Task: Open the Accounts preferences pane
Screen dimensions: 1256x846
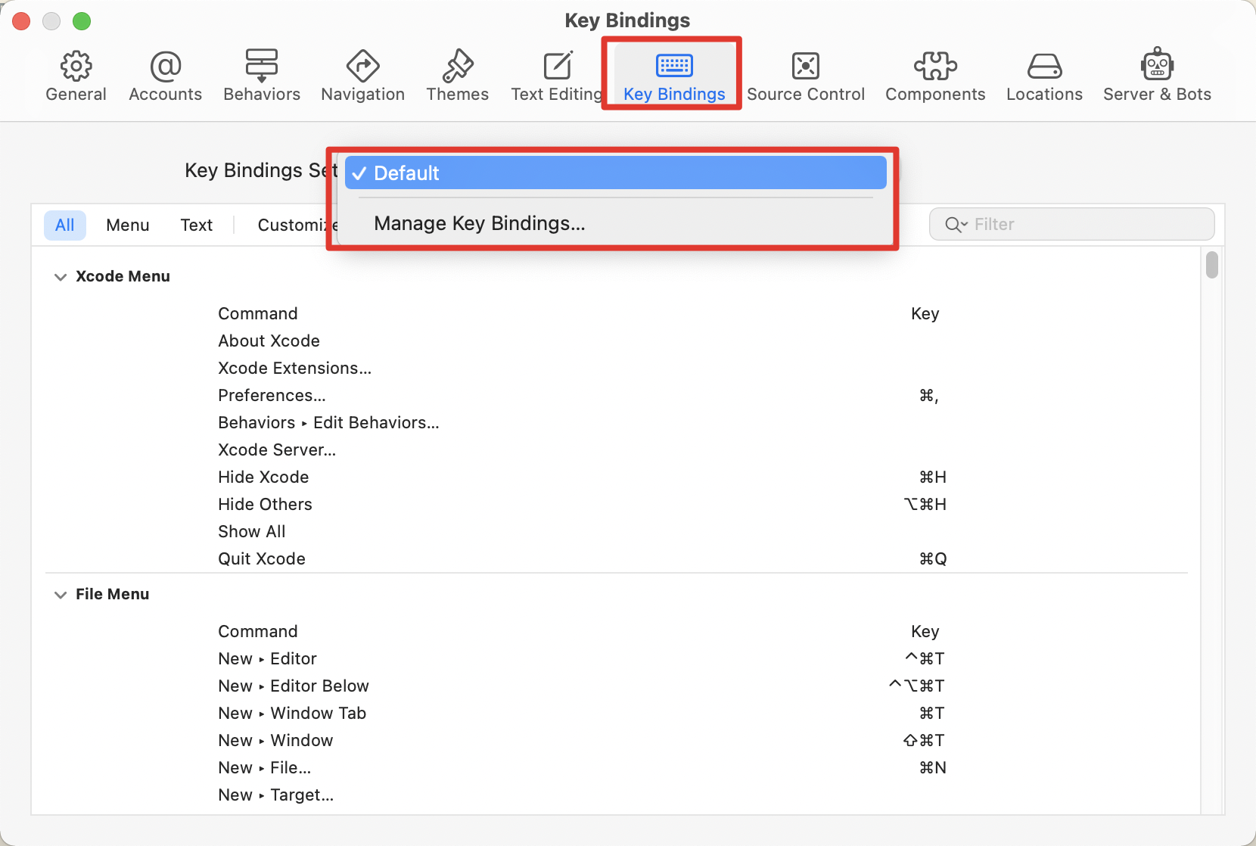Action: click(166, 76)
